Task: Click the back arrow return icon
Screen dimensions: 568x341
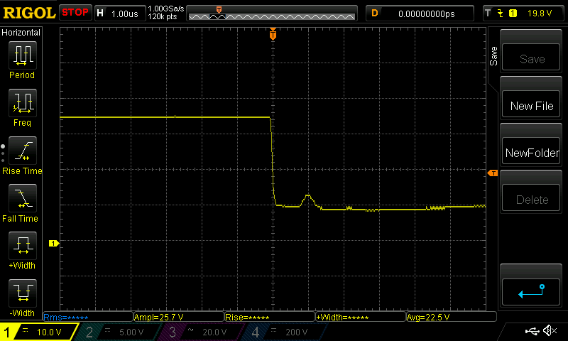Action: tap(532, 291)
